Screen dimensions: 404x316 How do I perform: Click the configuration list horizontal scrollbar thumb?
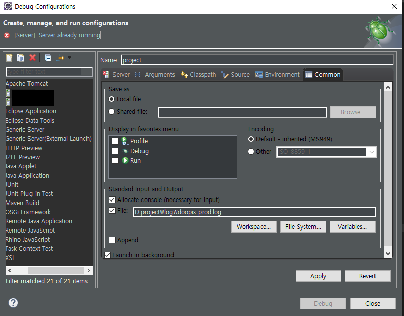[x=56, y=270]
